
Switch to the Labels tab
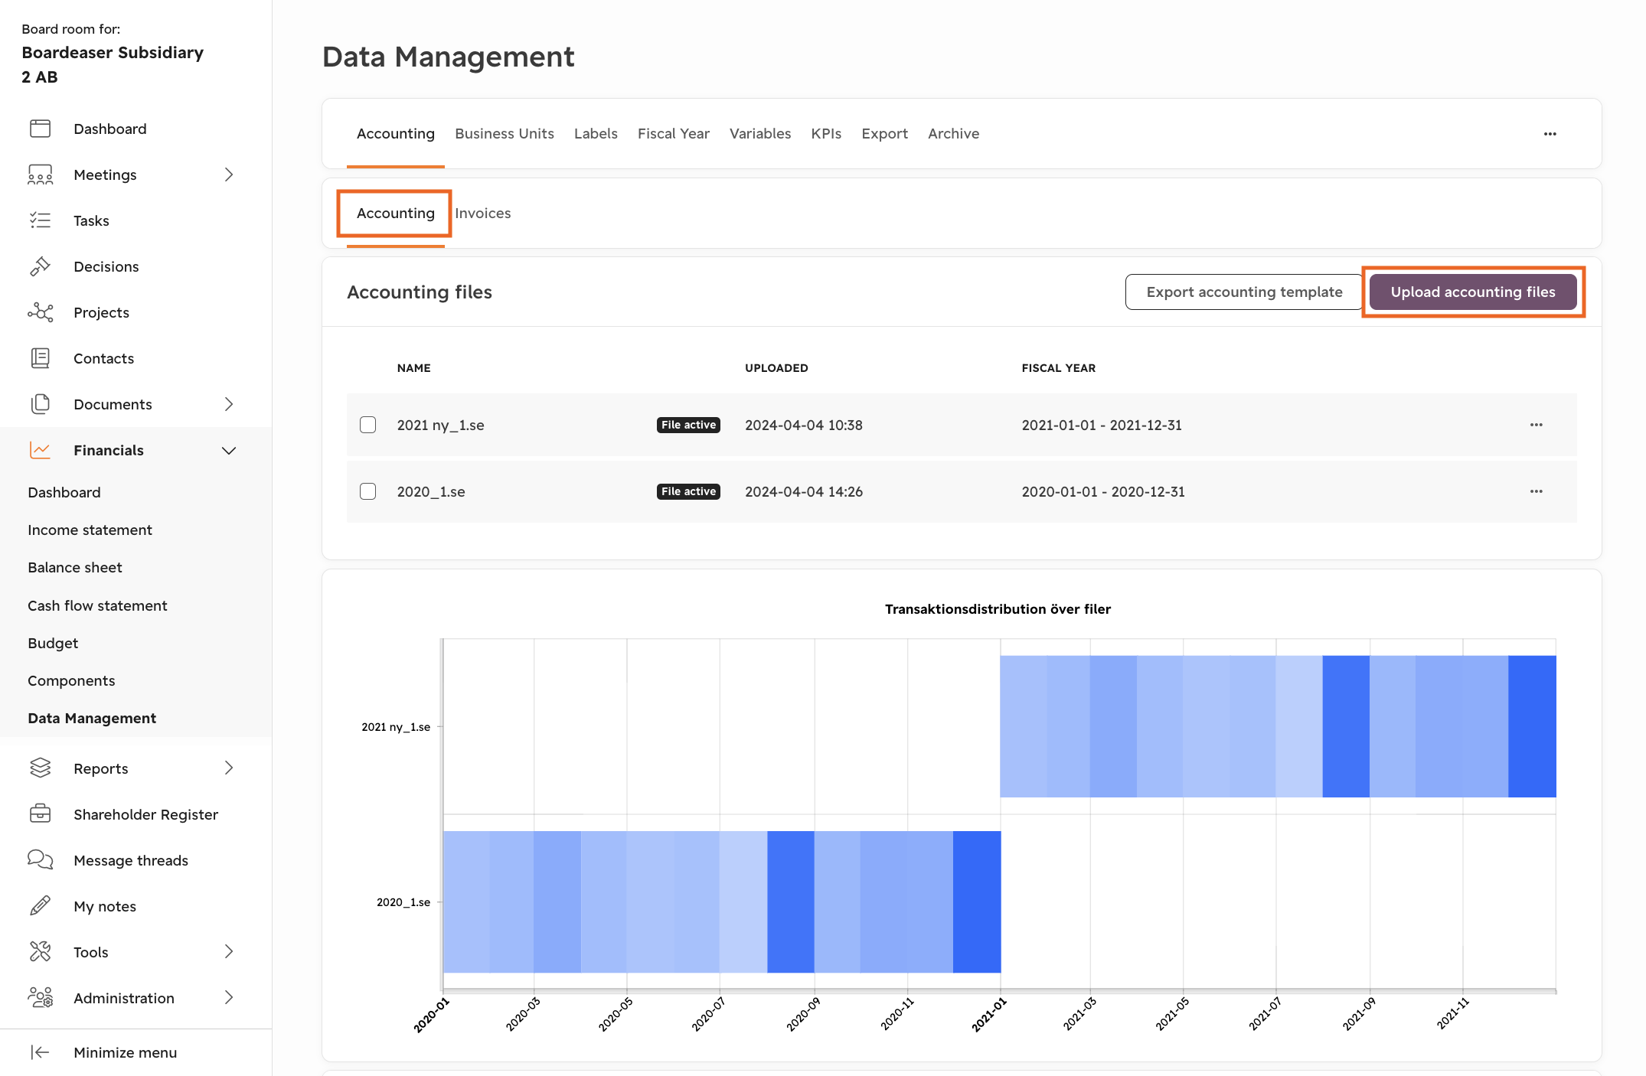point(596,134)
